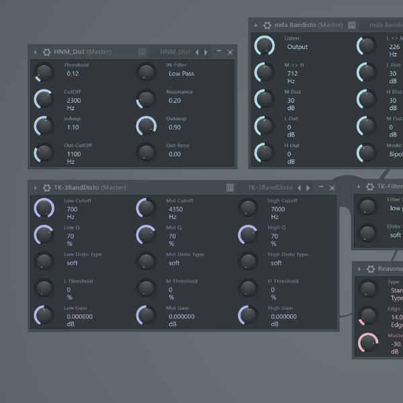Open Reasonable plugin options gear icon
This screenshot has width=403, height=403.
coord(370,269)
